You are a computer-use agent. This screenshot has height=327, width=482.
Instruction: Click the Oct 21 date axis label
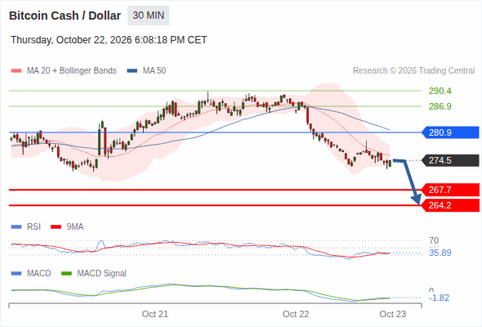click(155, 314)
